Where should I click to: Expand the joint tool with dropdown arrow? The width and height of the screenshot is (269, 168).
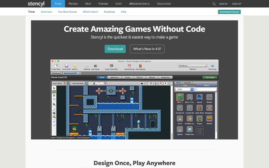54,109
